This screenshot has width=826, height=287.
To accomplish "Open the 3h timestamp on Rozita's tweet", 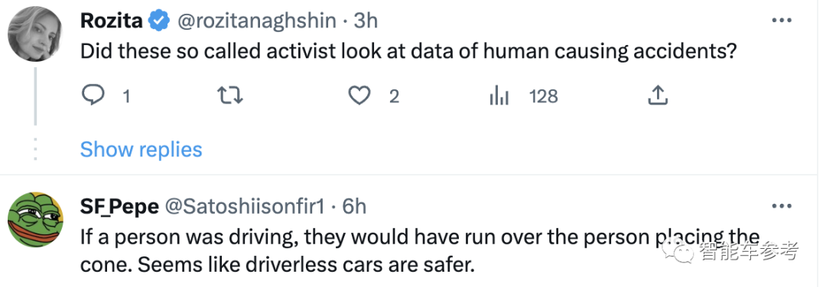I will (366, 21).
